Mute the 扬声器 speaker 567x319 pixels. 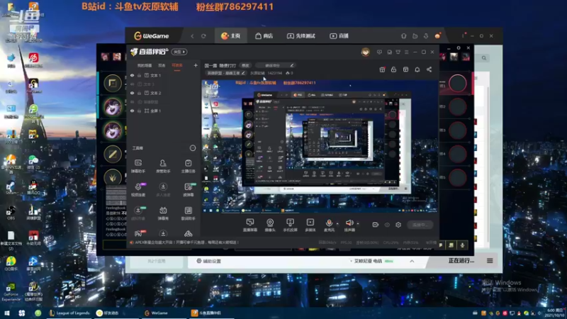click(x=349, y=225)
